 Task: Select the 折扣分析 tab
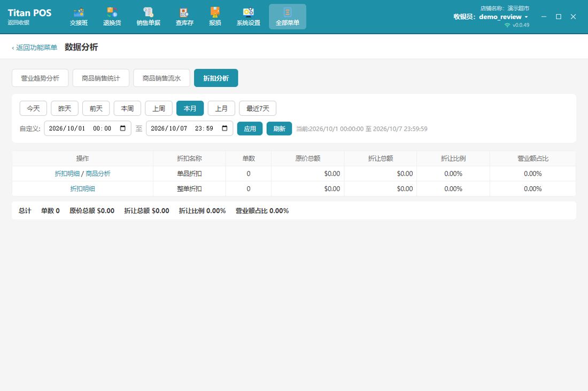216,78
